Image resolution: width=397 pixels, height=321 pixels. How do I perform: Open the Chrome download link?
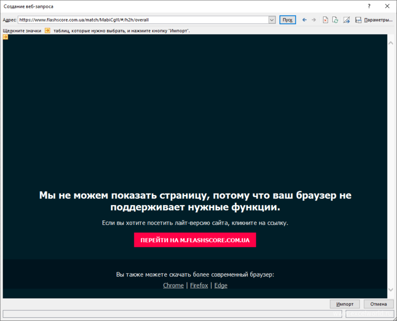174,286
